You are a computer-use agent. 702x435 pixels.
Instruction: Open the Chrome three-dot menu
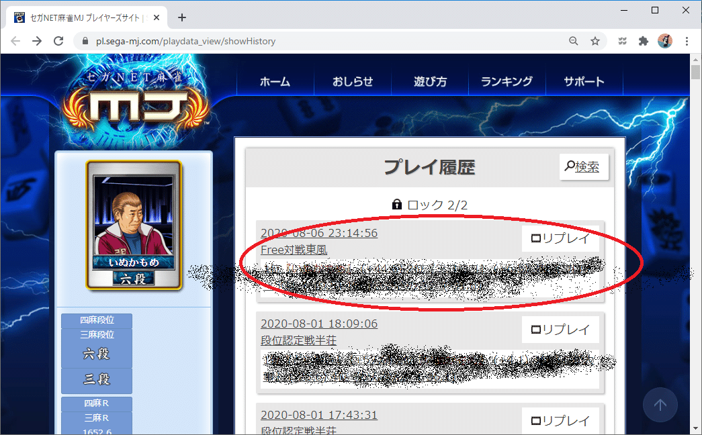pos(687,41)
